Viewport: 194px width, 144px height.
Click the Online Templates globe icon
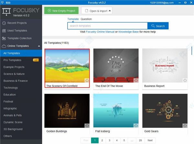coord(4,46)
